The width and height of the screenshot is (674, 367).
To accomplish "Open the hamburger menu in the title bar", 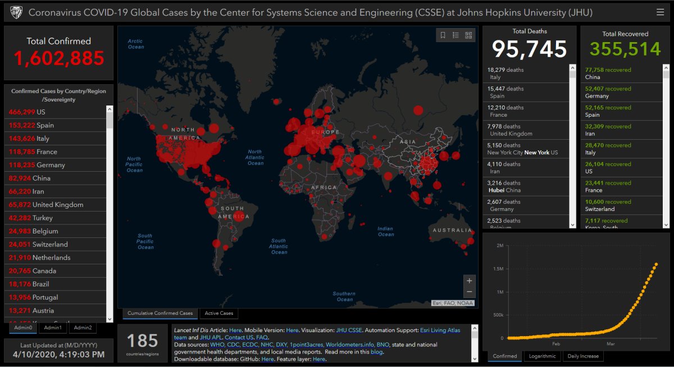I will point(660,12).
